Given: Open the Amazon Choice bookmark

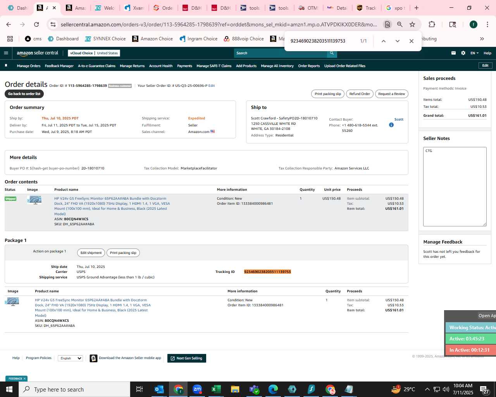Looking at the screenshot, I should point(153,39).
